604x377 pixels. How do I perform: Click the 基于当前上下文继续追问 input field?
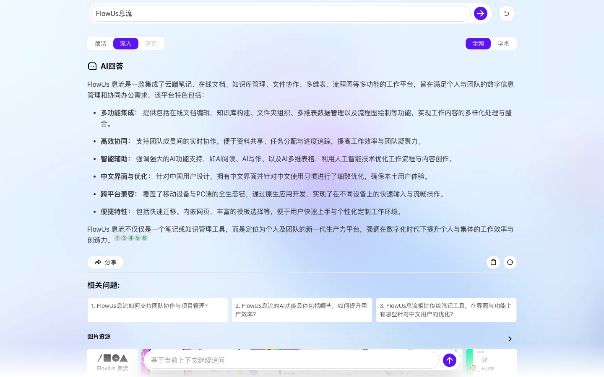tap(292, 360)
